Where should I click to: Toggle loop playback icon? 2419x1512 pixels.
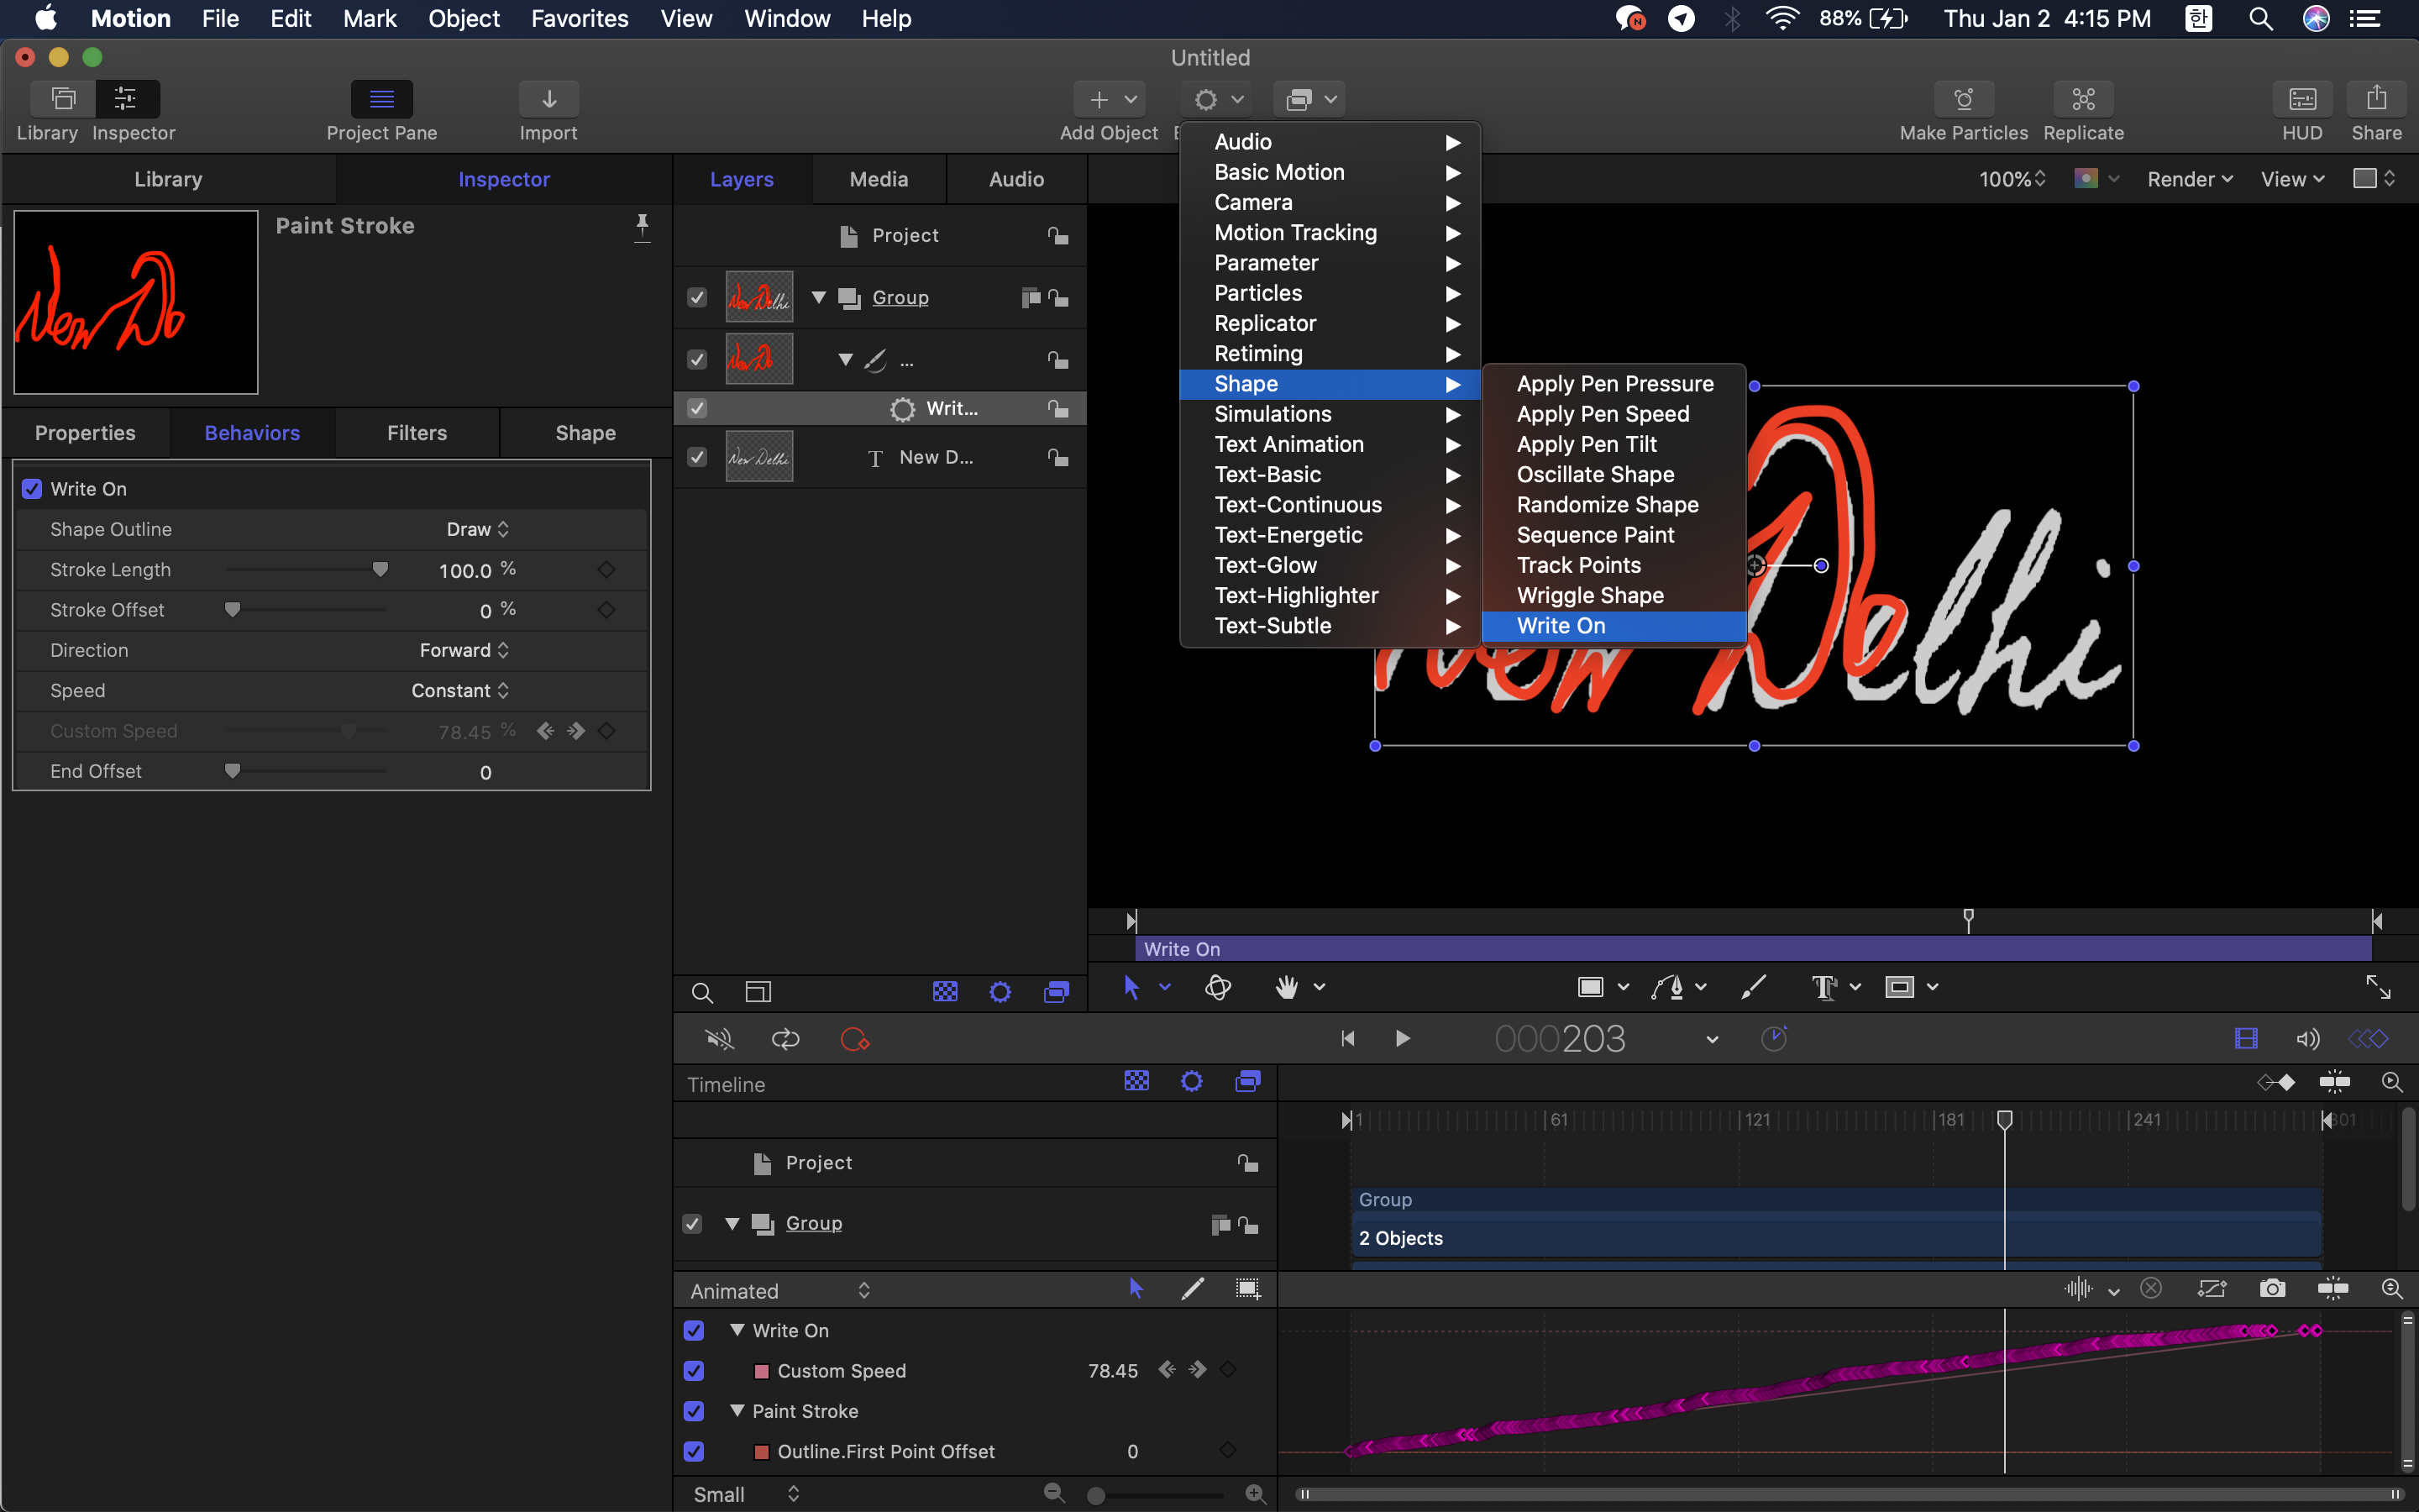[x=785, y=1039]
